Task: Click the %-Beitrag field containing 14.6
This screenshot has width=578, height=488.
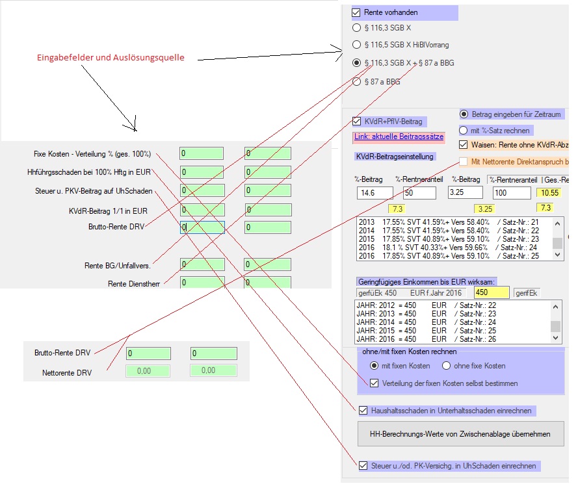Action: [x=374, y=193]
